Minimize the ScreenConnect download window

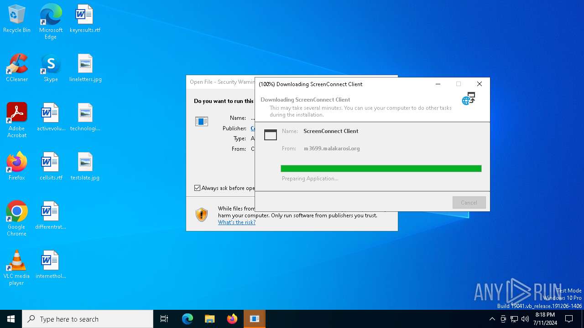[x=438, y=84]
